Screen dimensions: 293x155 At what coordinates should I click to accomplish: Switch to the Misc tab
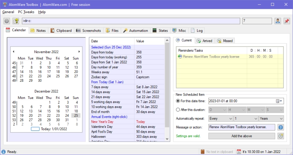pos(179,31)
